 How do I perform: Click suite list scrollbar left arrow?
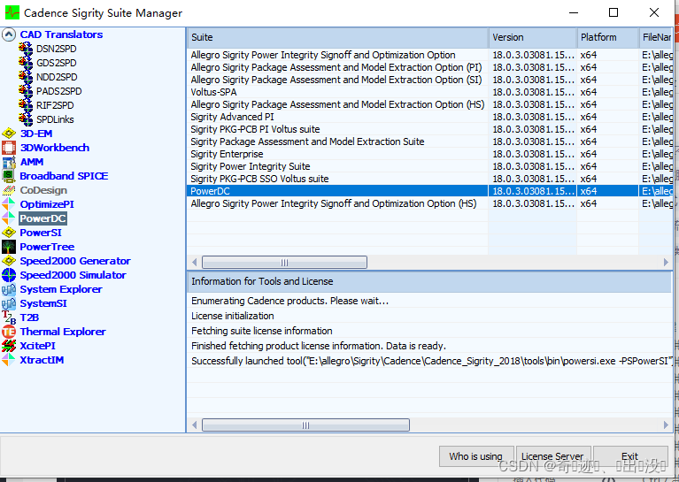(195, 262)
